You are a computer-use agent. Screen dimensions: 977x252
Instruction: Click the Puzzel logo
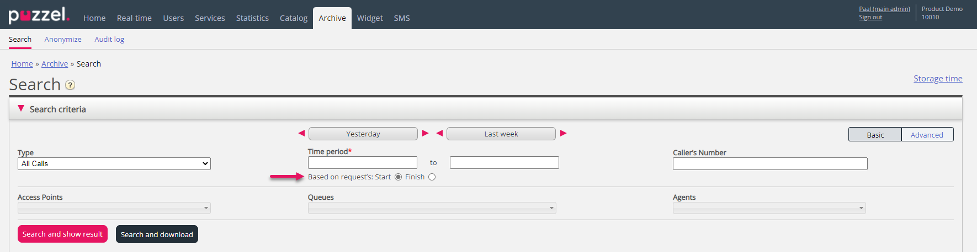tap(39, 15)
